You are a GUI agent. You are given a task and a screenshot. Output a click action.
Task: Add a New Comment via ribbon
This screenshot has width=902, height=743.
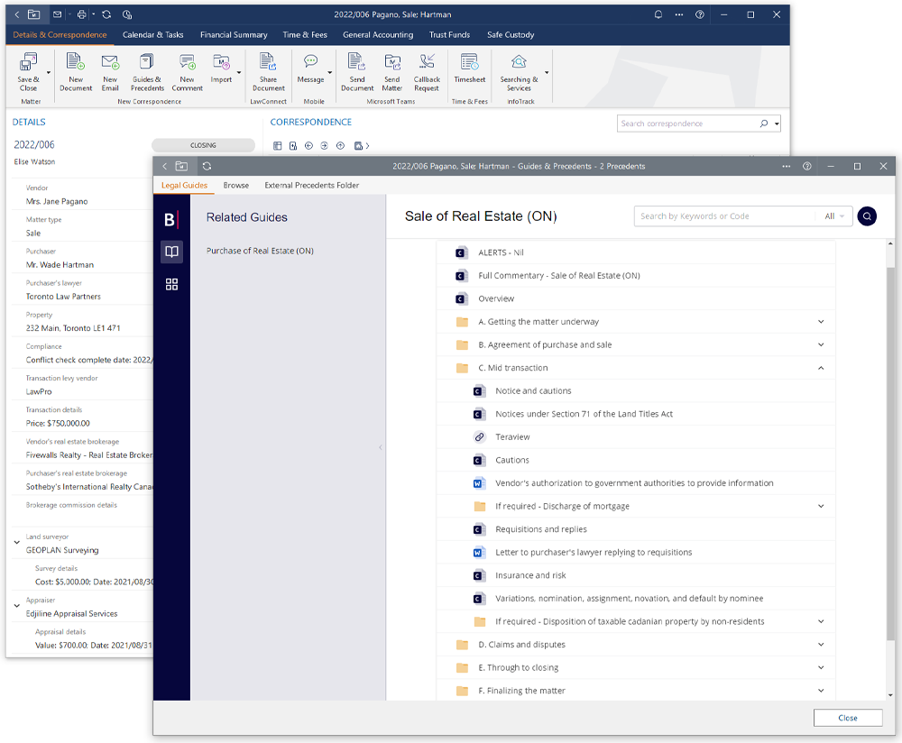pos(187,72)
